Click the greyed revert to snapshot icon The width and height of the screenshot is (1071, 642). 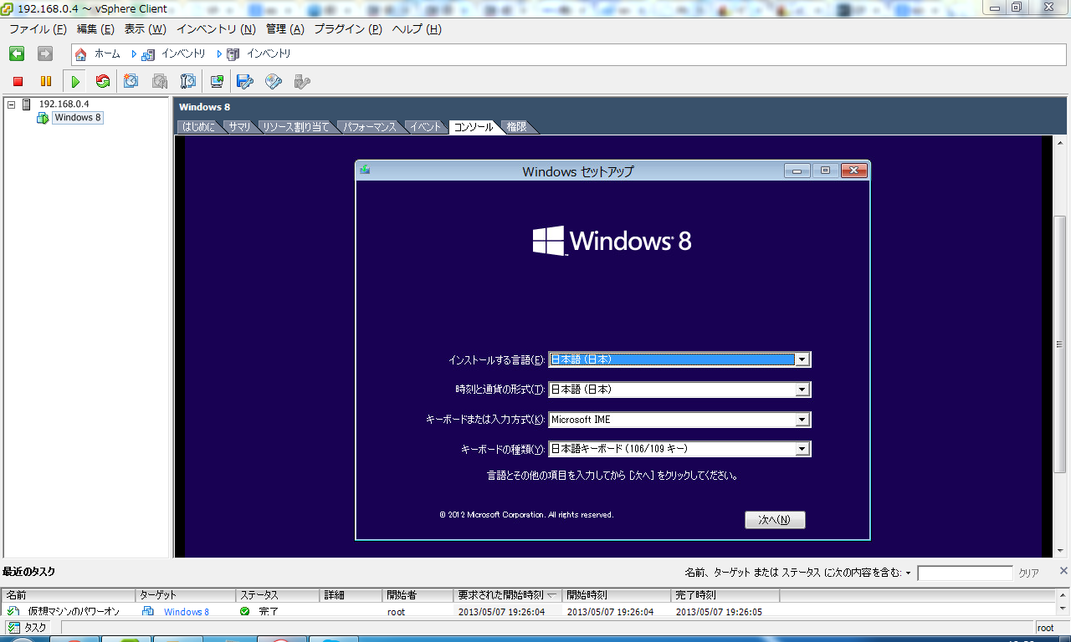(160, 81)
